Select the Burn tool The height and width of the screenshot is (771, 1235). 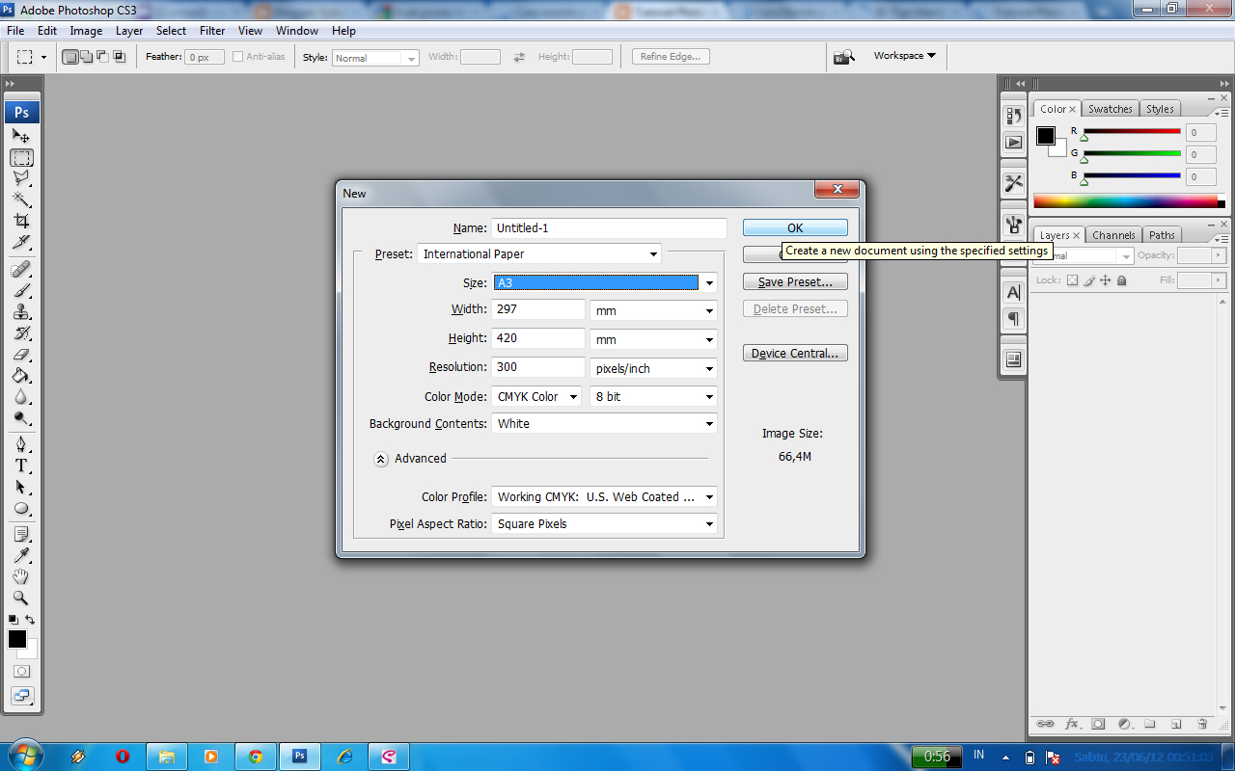click(x=21, y=418)
